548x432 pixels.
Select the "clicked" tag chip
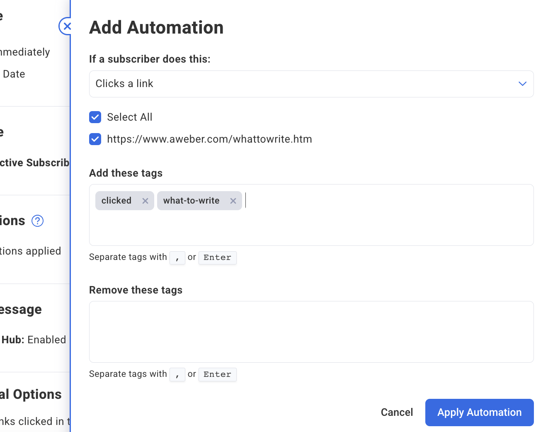tap(116, 201)
